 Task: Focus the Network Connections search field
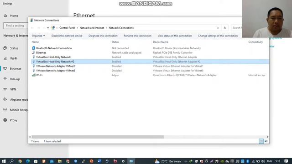[237, 28]
